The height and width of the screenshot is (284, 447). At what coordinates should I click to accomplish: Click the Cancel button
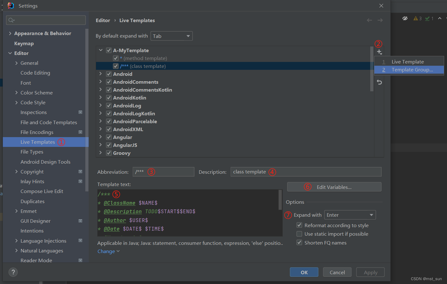[337, 272]
